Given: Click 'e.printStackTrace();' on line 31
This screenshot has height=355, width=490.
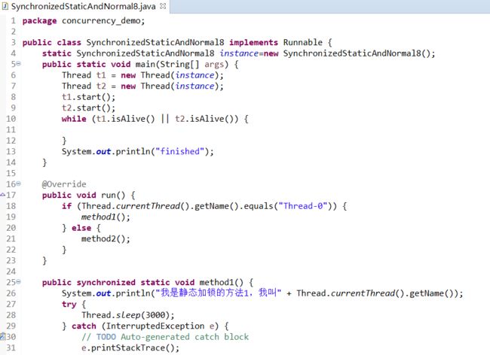Looking at the screenshot, I should [130, 347].
